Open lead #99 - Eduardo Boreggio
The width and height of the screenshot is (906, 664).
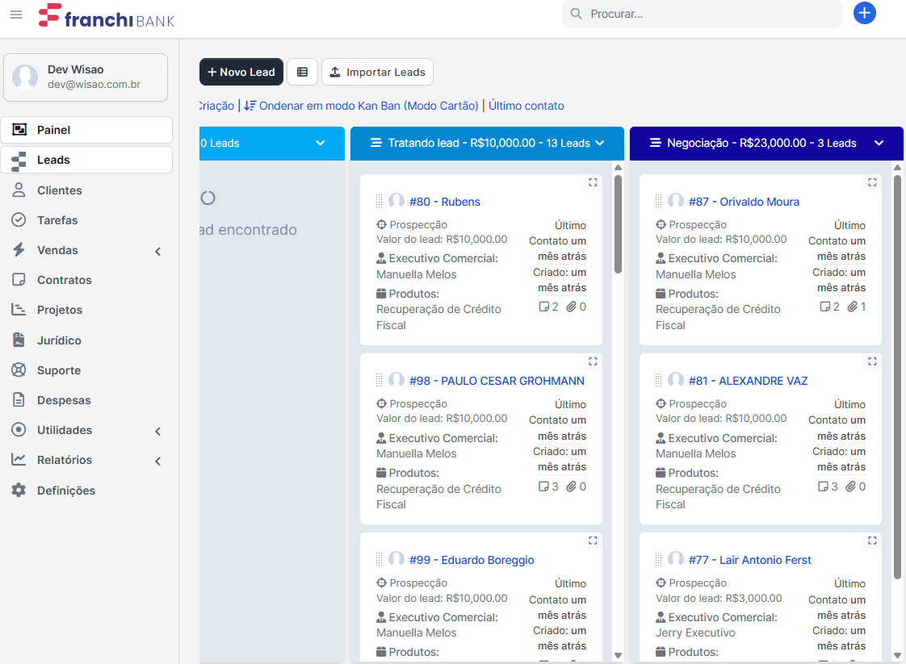472,559
